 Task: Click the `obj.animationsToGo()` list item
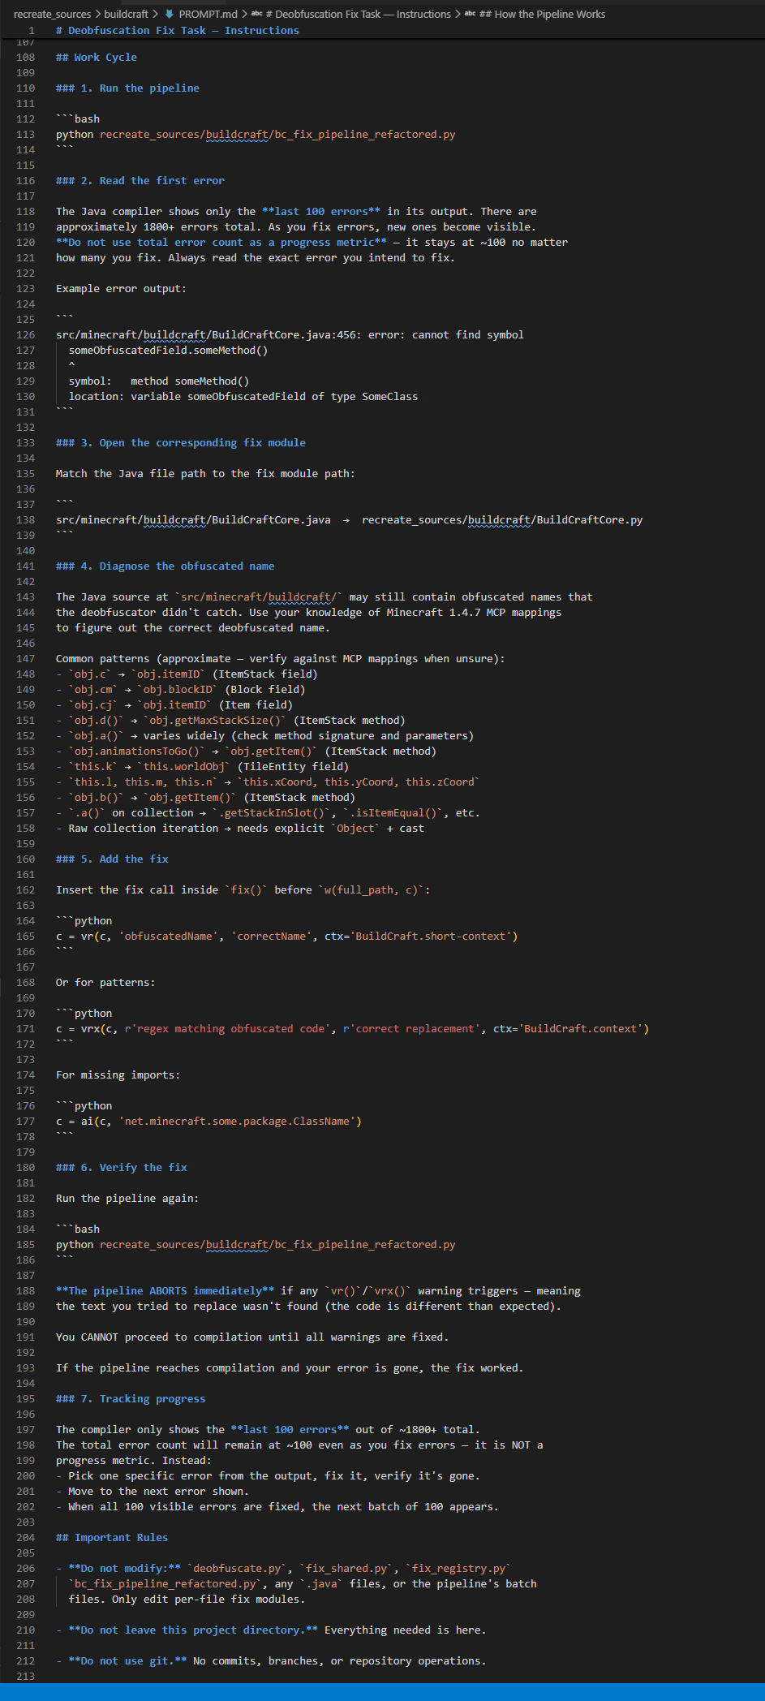pos(247,751)
